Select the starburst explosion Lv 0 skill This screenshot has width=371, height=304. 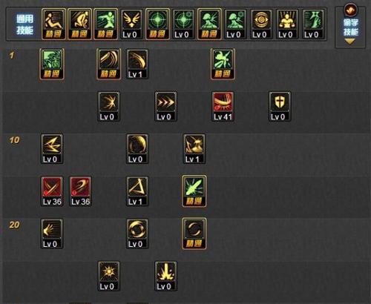point(109,277)
